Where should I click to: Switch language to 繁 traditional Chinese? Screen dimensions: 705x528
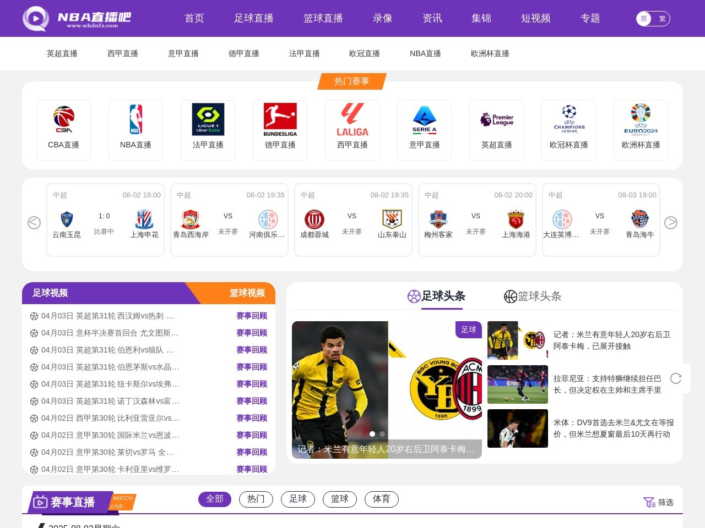pos(662,18)
